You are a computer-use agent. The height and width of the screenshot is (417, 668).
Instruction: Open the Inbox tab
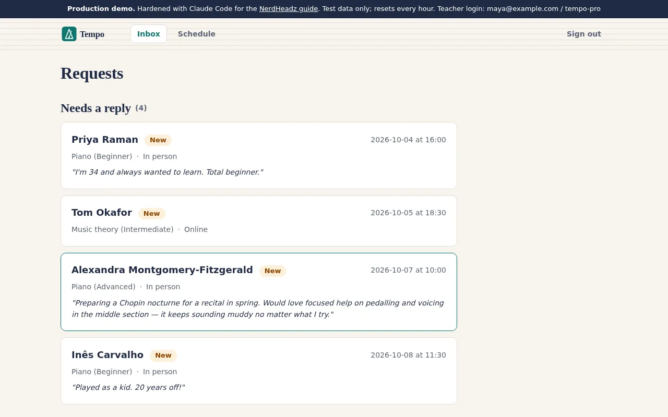[149, 34]
